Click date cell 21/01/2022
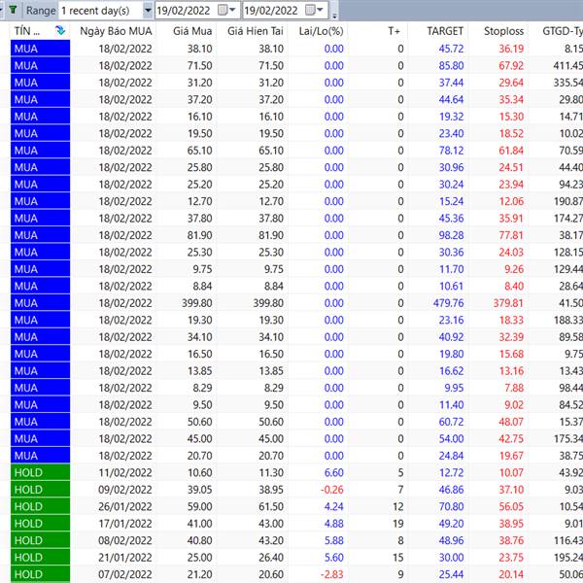 click(x=125, y=558)
